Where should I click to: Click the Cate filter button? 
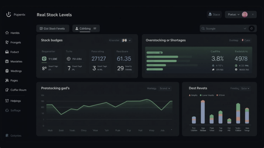coord(246,40)
